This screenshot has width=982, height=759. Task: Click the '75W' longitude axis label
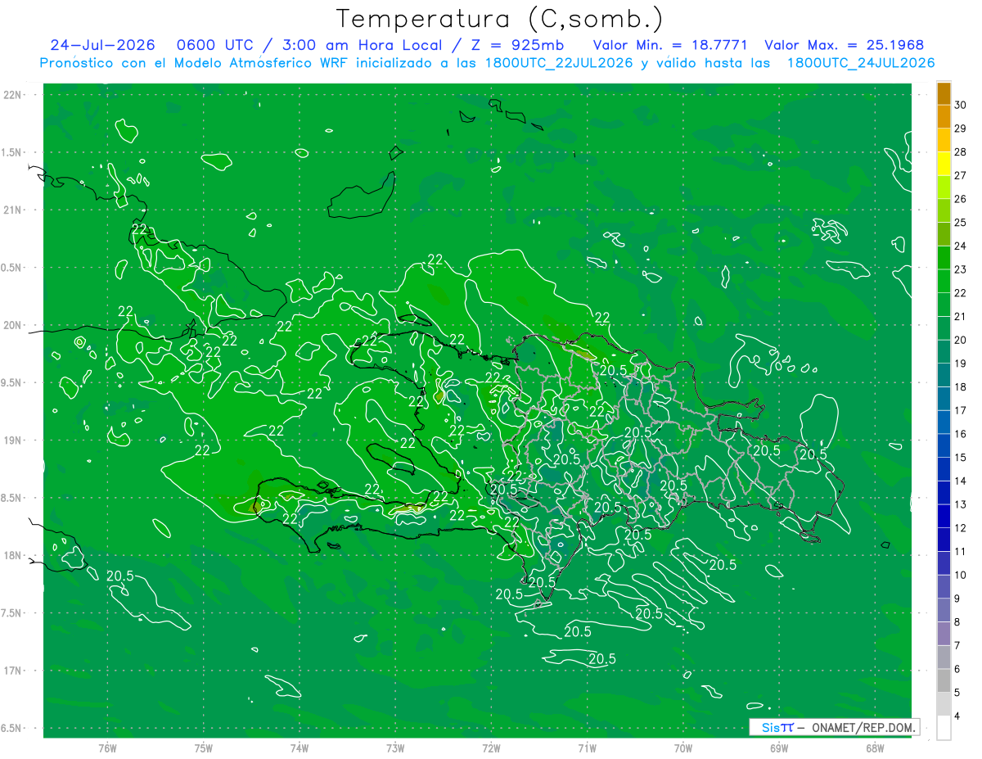203,748
